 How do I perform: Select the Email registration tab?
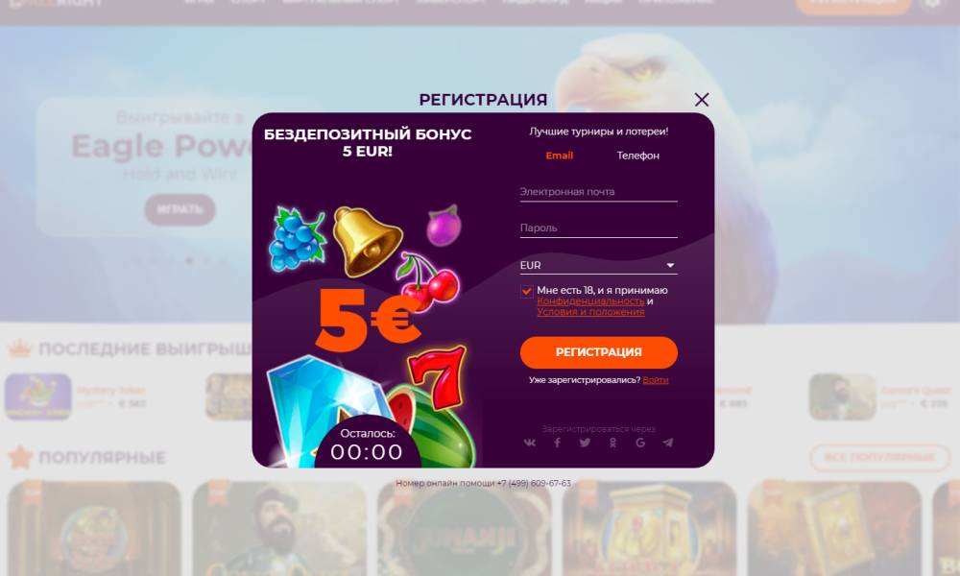coord(560,156)
